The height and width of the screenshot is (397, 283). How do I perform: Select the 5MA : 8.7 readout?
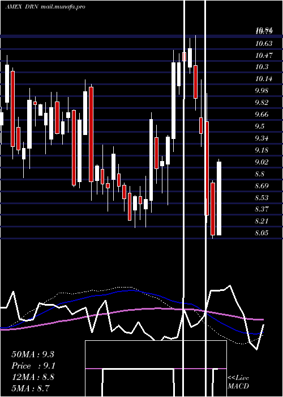pyautogui.click(x=31, y=388)
